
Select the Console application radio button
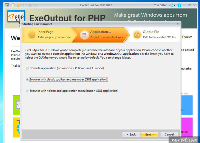(x=27, y=68)
